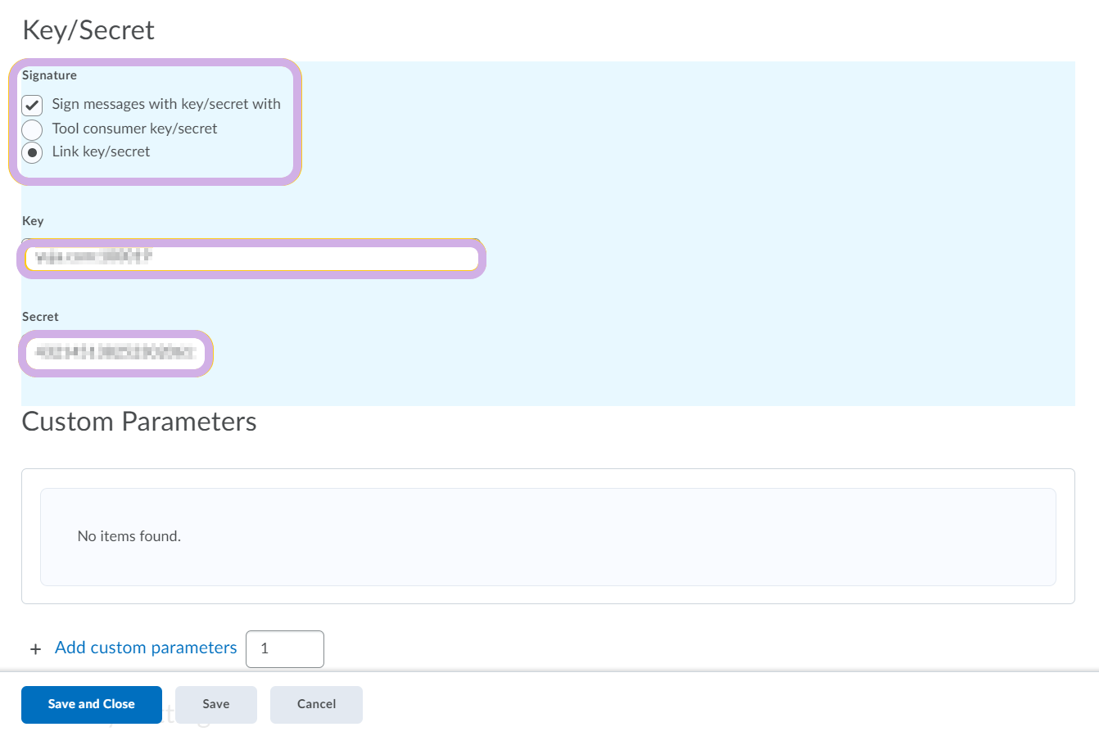Click the plus icon beside Add custom parameters
This screenshot has height=736, width=1099.
[x=35, y=649]
